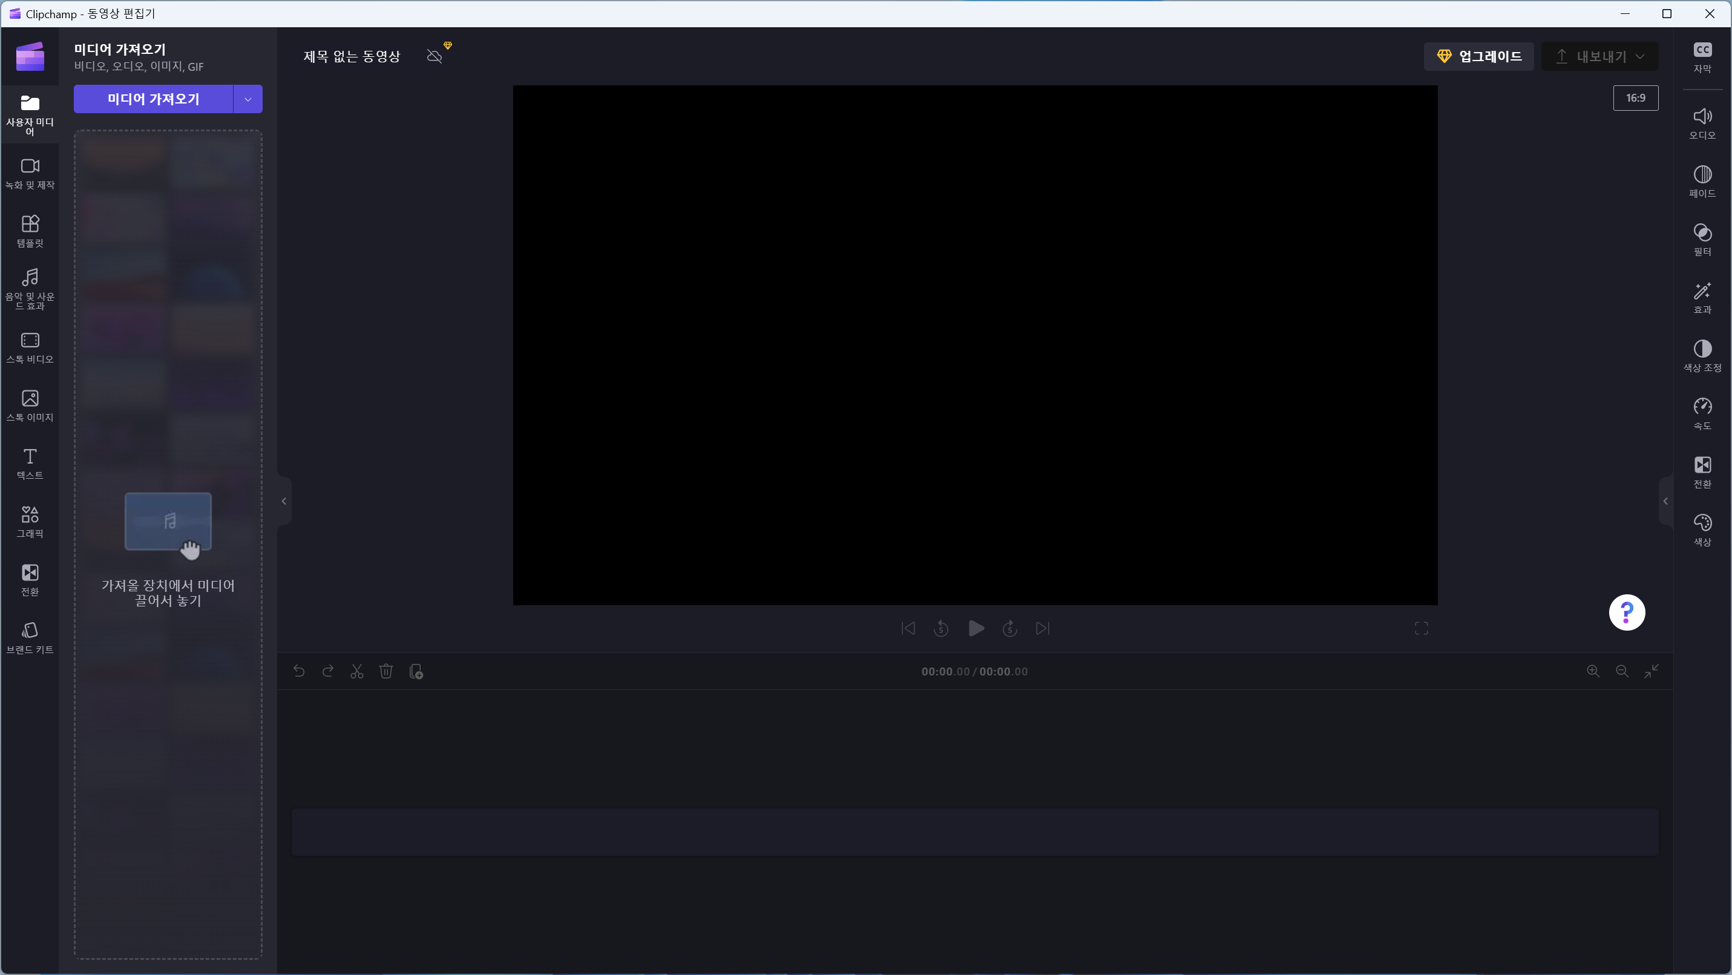This screenshot has height=975, width=1732.
Task: Click the undo arrow in timeline toolbar
Action: [x=299, y=671]
